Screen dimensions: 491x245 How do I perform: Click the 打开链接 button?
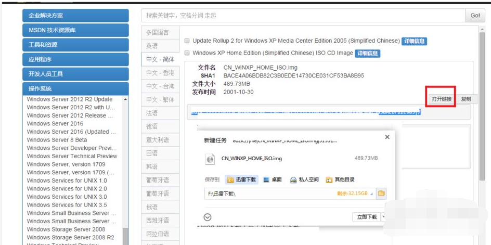442,99
